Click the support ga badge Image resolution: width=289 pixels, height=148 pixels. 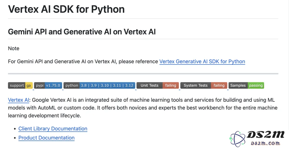tap(20, 86)
